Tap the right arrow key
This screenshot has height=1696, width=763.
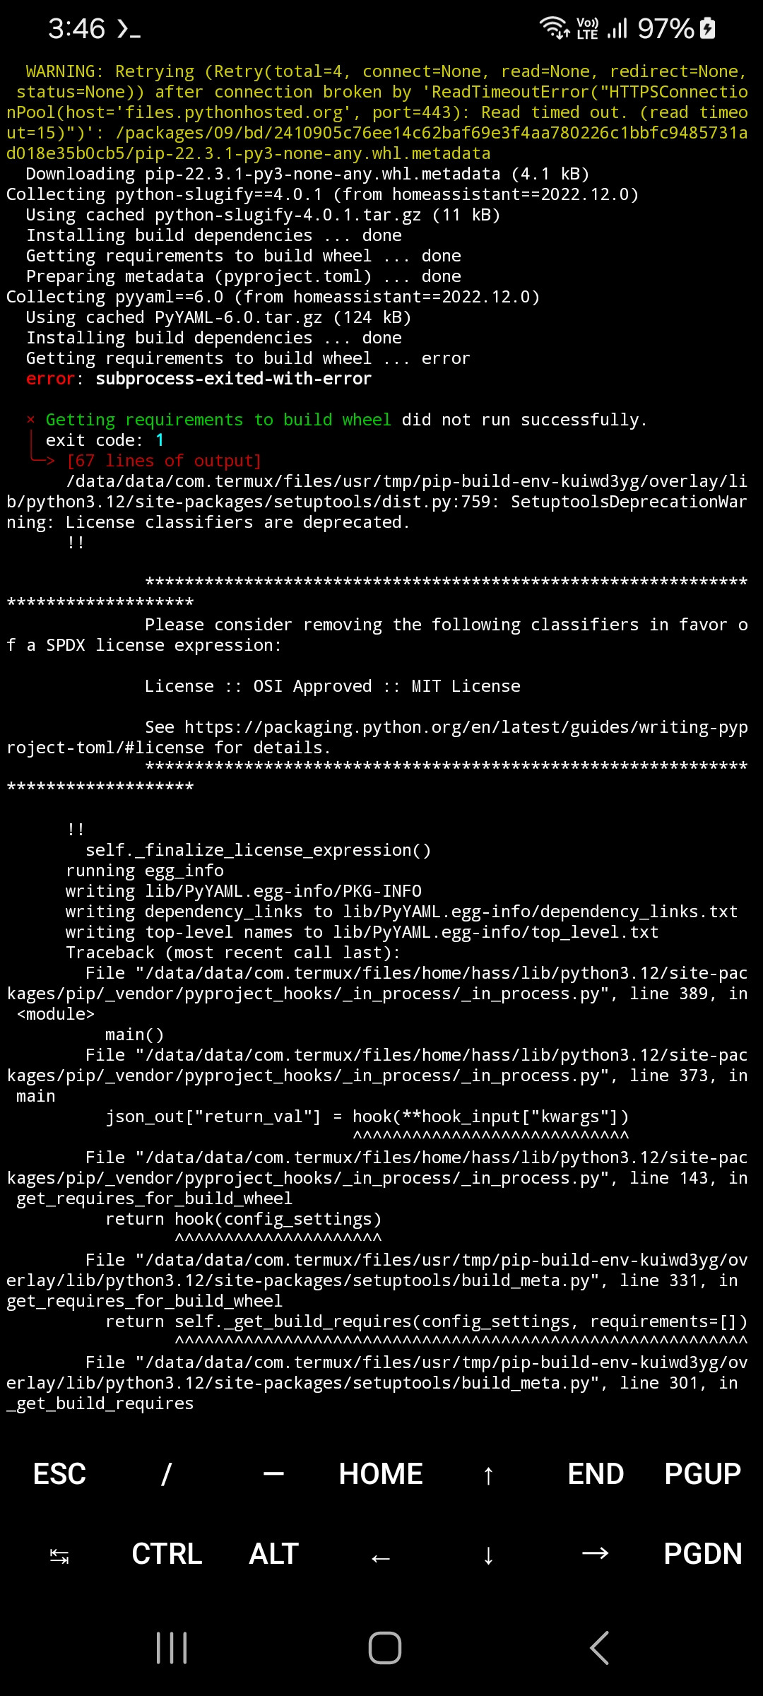(x=596, y=1553)
